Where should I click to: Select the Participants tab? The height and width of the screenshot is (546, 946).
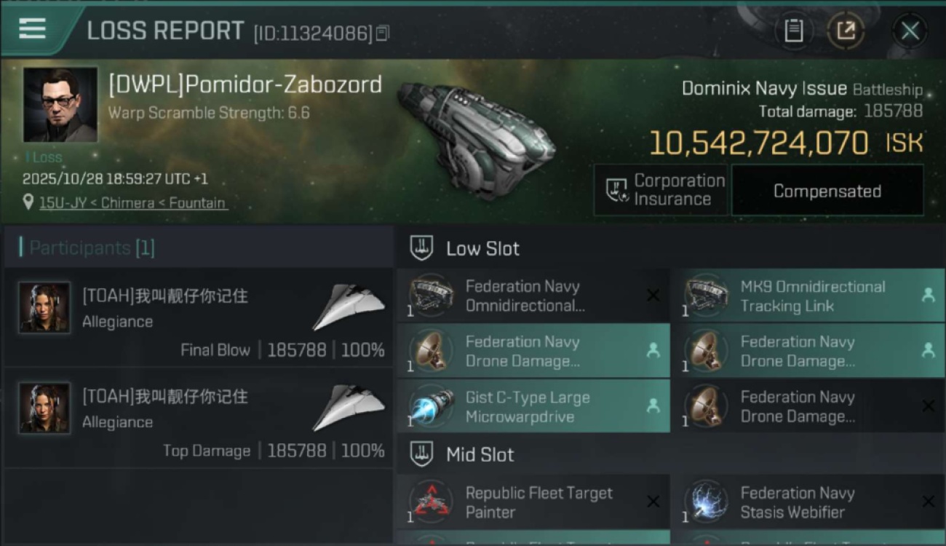click(87, 248)
